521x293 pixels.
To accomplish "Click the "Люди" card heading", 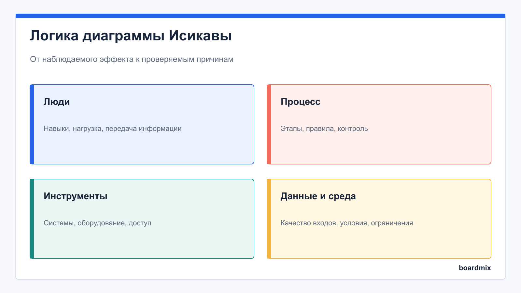I will [x=57, y=102].
